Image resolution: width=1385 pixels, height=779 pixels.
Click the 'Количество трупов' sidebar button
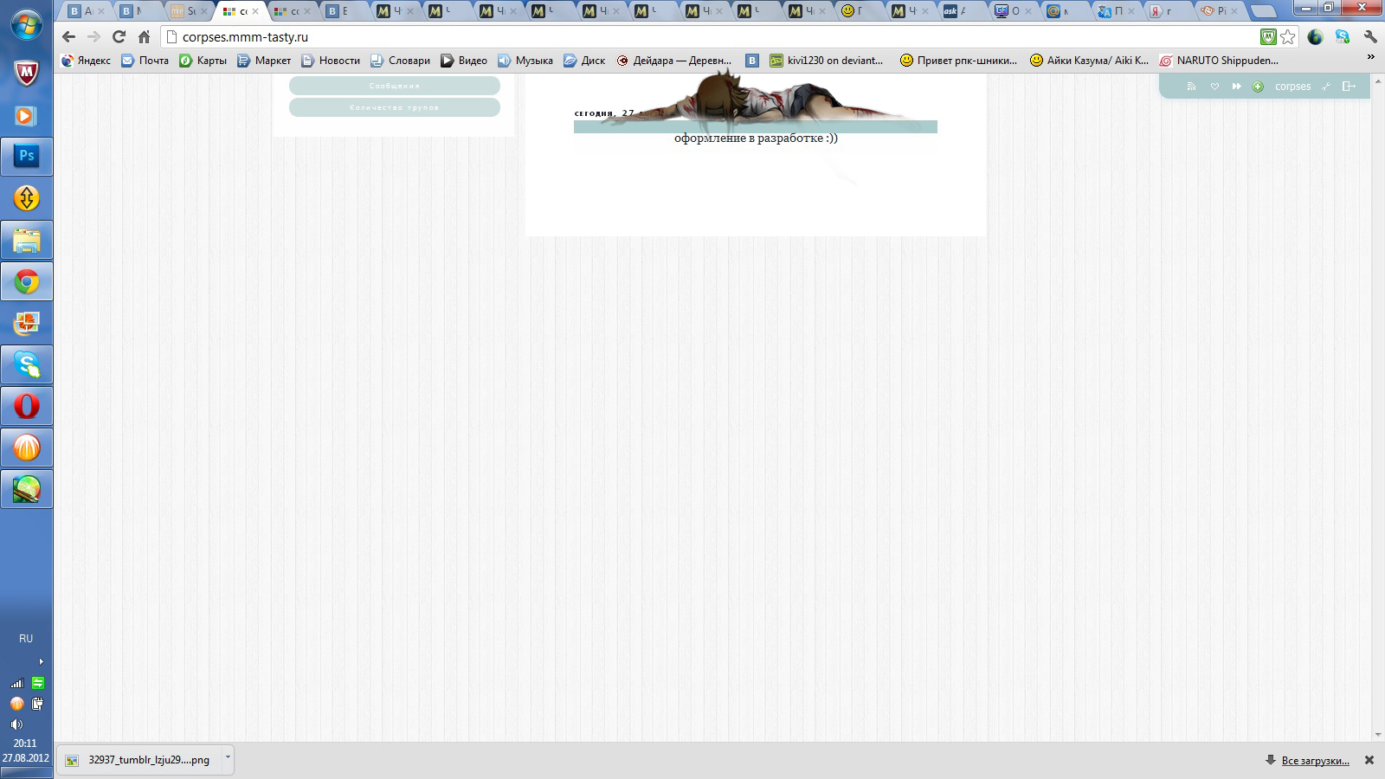point(395,107)
